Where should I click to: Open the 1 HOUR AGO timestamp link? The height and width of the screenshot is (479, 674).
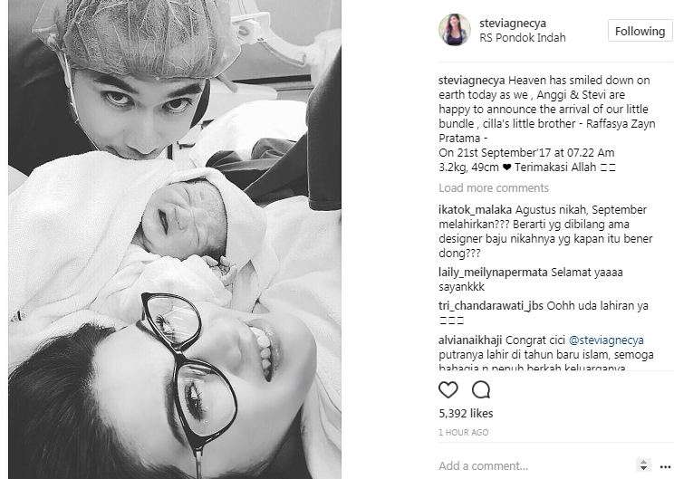pos(464,432)
